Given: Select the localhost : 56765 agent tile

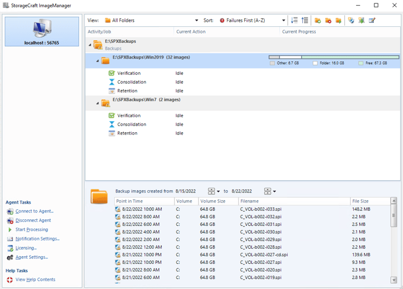Looking at the screenshot, I should click(42, 32).
